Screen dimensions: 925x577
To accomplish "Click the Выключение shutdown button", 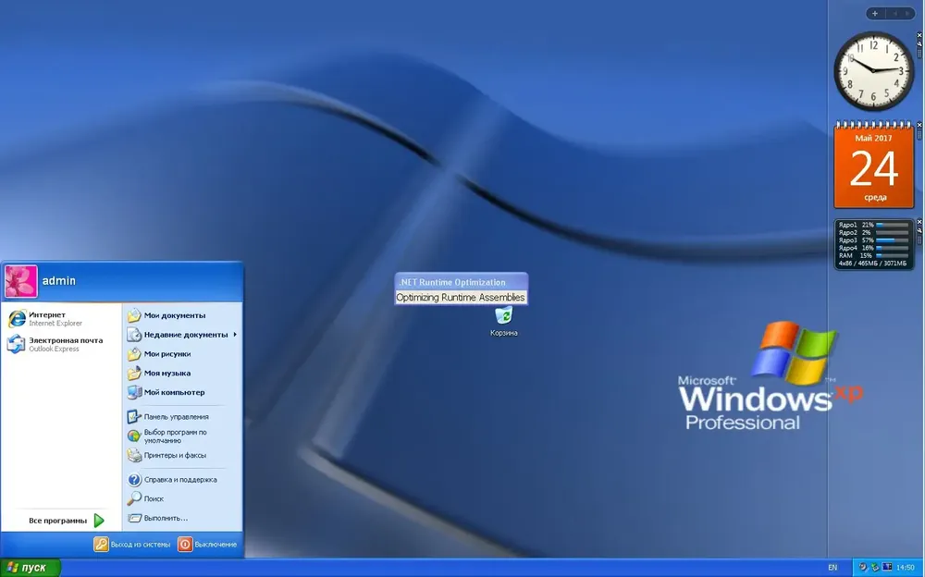I will (207, 544).
